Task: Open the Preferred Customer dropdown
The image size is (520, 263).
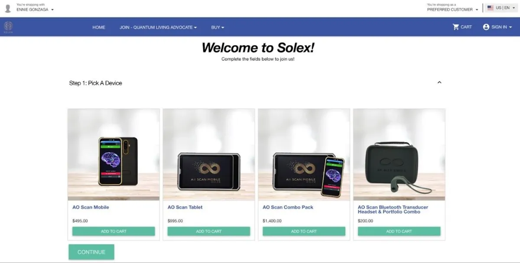Action: [x=453, y=9]
